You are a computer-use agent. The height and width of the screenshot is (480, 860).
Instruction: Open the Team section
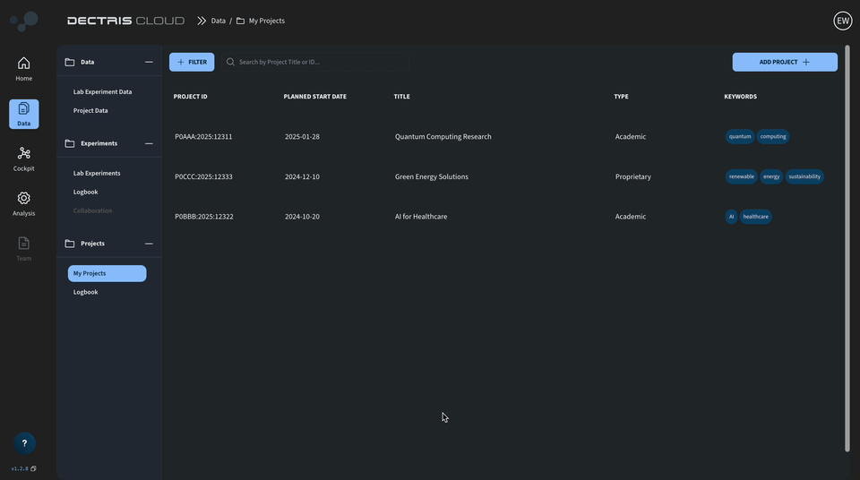point(23,249)
